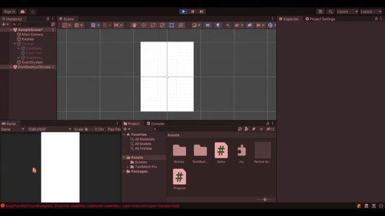Adjust the asset icon size slider
This screenshot has height=216, width=385.
[x=265, y=200]
